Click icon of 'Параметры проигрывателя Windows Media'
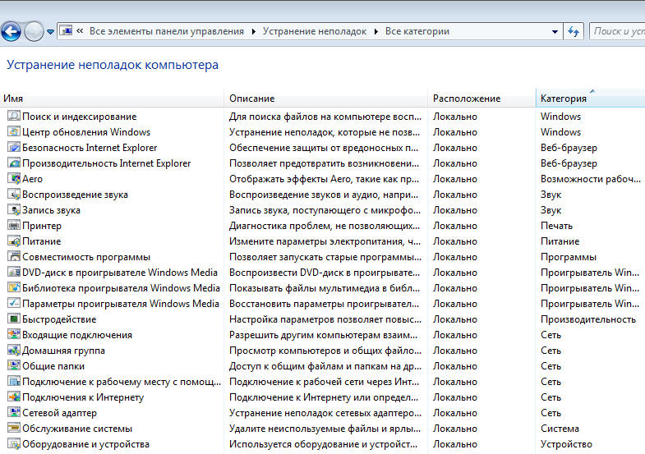The image size is (645, 454). 14,304
